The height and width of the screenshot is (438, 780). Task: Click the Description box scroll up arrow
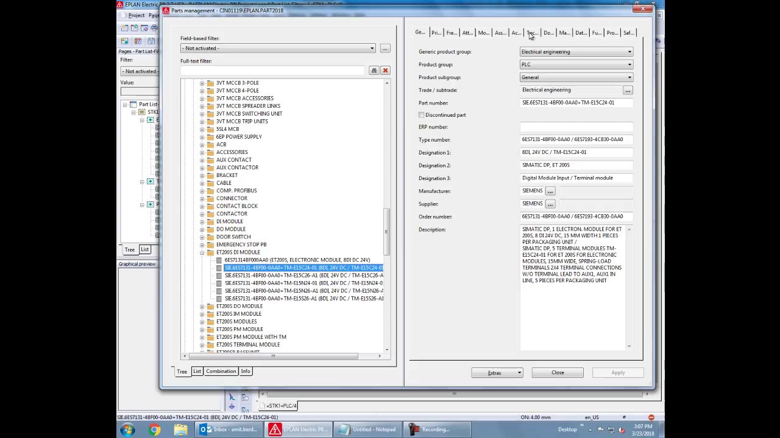629,229
